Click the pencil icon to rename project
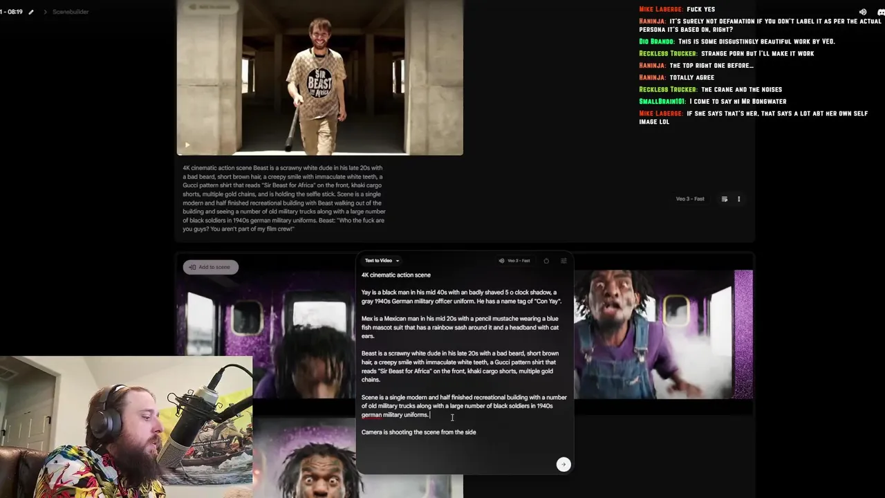The height and width of the screenshot is (498, 885). click(x=30, y=12)
